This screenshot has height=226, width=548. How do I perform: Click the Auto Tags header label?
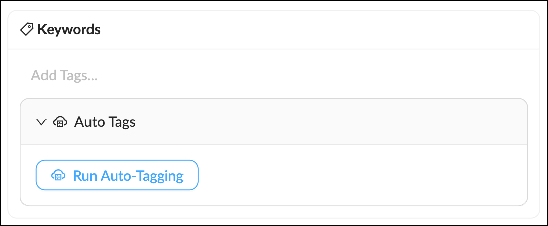(105, 122)
